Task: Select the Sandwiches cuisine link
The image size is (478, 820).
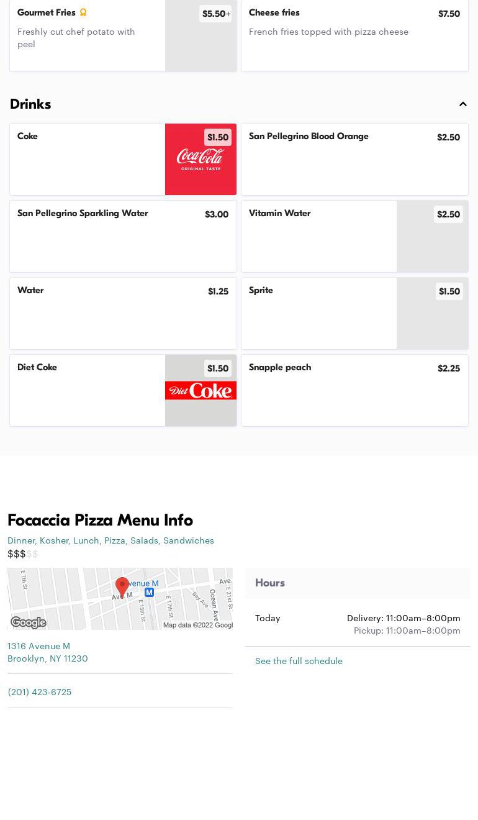Action: click(x=189, y=540)
